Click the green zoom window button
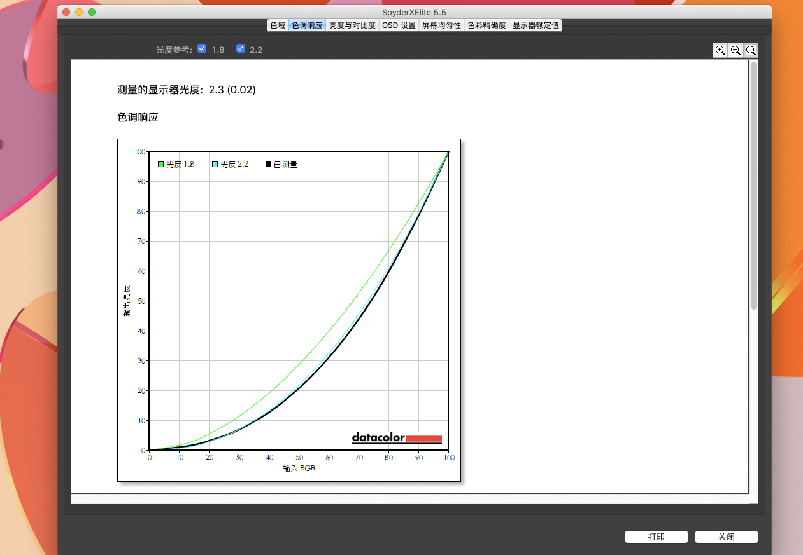 click(92, 12)
